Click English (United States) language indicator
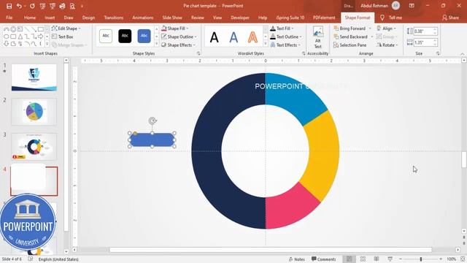 pyautogui.click(x=58, y=259)
